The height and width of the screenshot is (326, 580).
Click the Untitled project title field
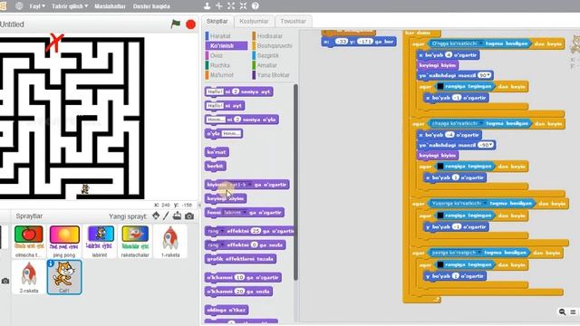[12, 24]
